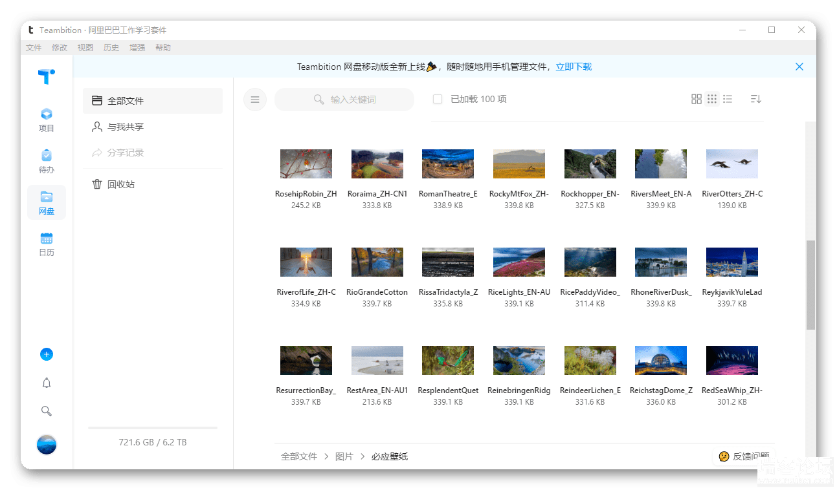Select the RestArea_EN-AU1 thumbnail
837x490 pixels.
[x=377, y=360]
